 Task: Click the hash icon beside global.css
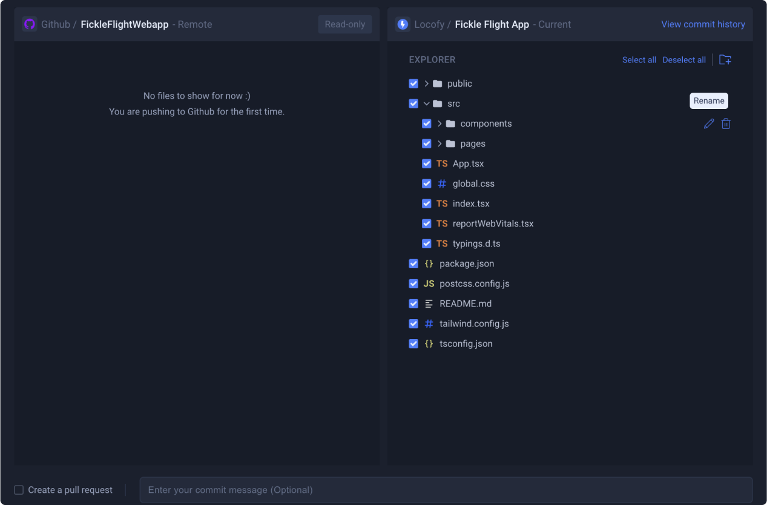[x=442, y=183]
